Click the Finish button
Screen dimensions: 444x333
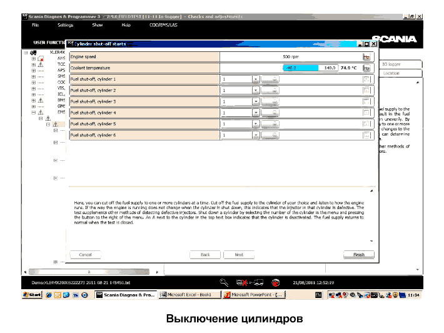point(358,255)
